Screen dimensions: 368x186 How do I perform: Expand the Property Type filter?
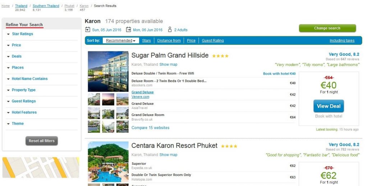click(23, 90)
